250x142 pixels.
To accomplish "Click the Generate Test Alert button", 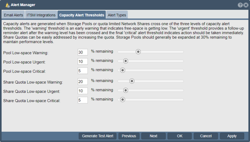I will coord(97,136).
